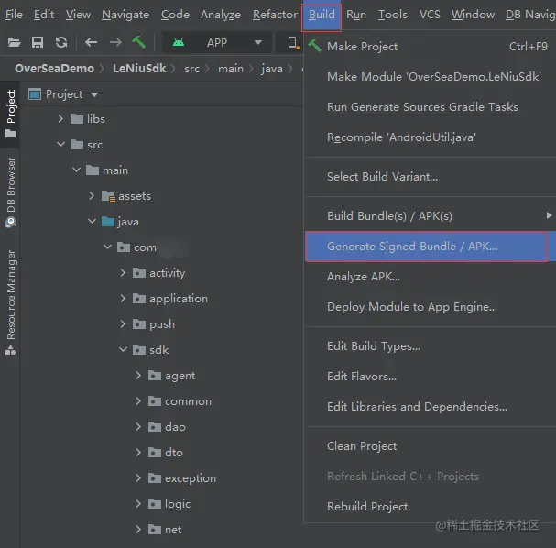Viewport: 556px width, 548px height.
Task: Select Clean Project
Action: point(431,446)
